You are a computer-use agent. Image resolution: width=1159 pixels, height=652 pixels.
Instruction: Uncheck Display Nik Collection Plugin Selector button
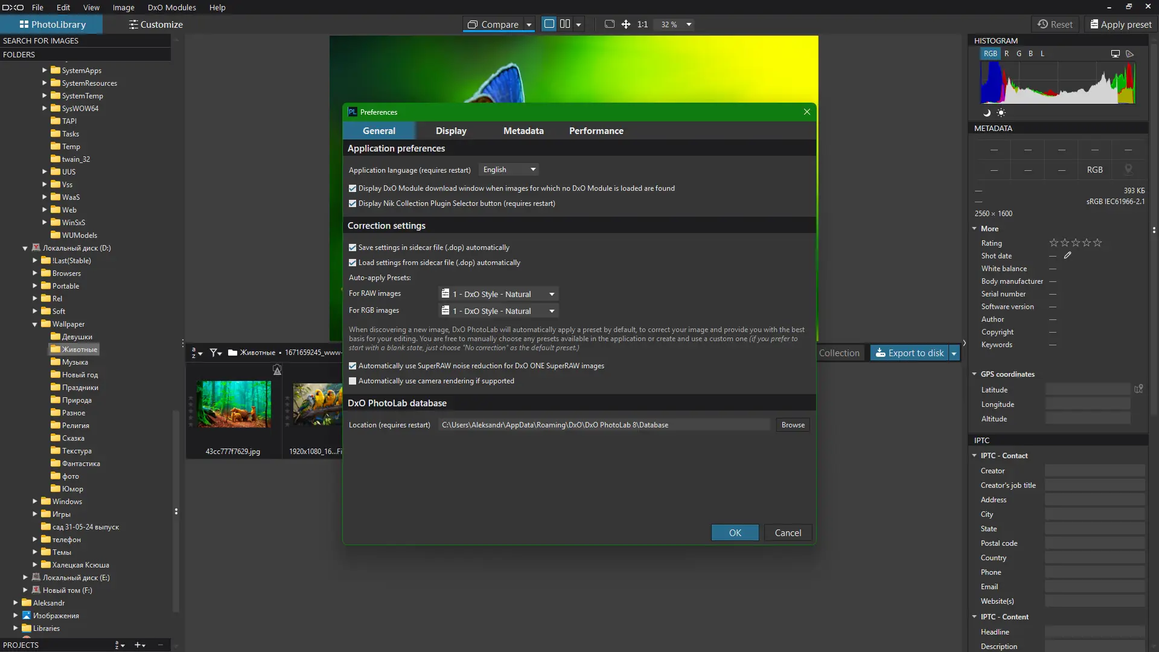[x=353, y=203]
